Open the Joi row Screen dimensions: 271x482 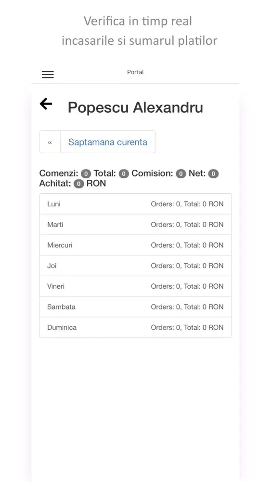(135, 266)
